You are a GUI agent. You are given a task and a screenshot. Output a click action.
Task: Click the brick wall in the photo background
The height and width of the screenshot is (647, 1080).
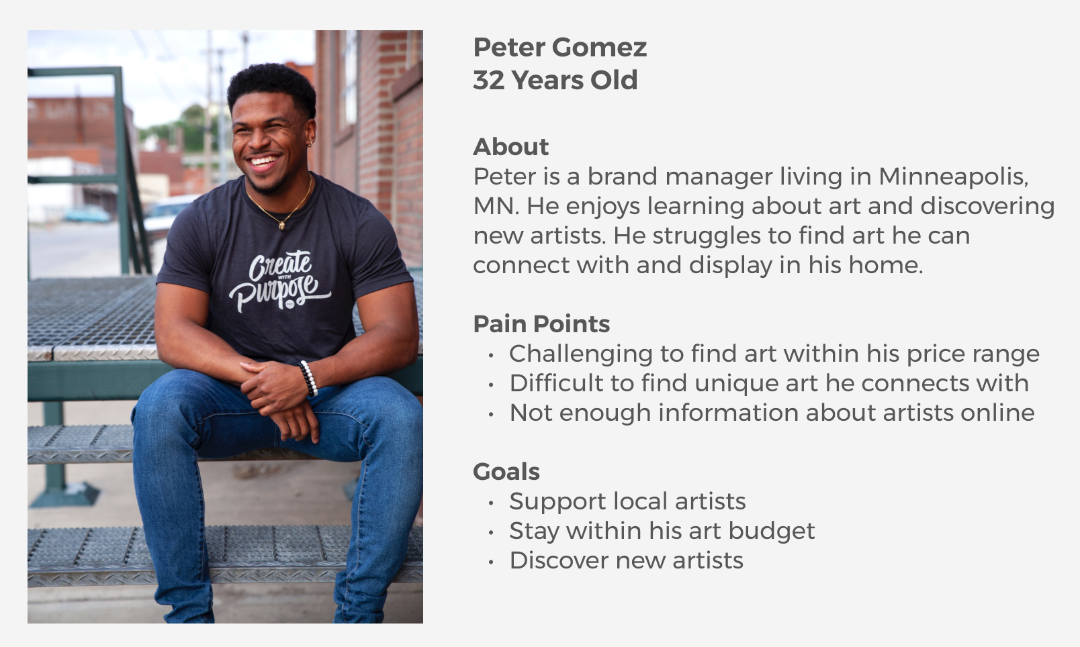390,134
